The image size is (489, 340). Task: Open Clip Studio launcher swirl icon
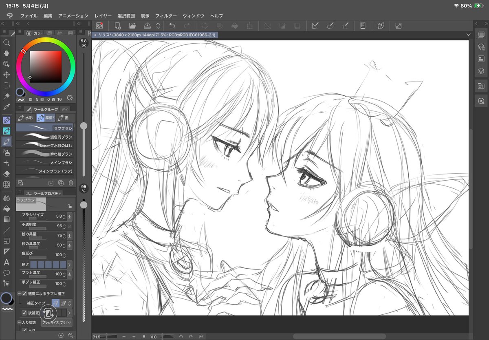(x=99, y=26)
